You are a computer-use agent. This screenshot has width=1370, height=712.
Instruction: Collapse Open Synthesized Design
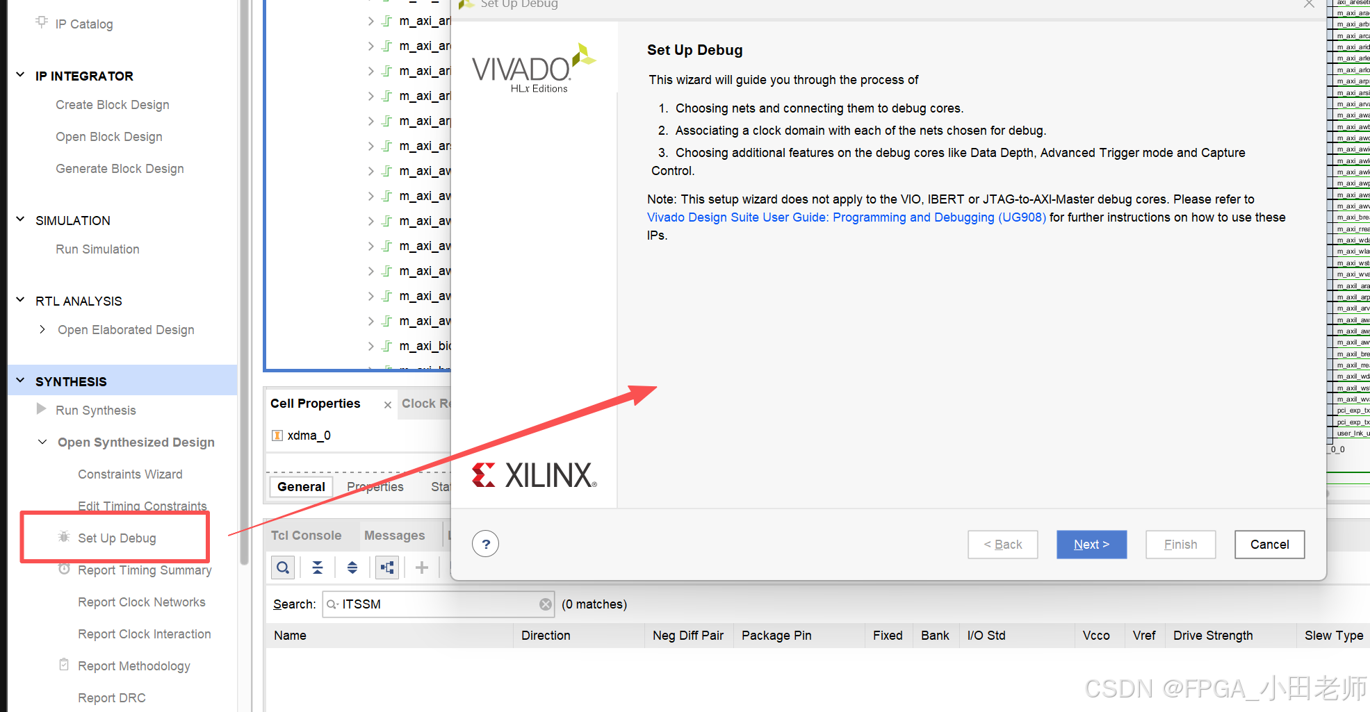(42, 442)
